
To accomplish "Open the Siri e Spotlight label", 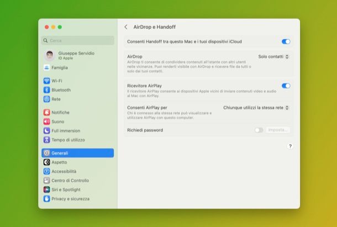I will pyautogui.click(x=66, y=189).
